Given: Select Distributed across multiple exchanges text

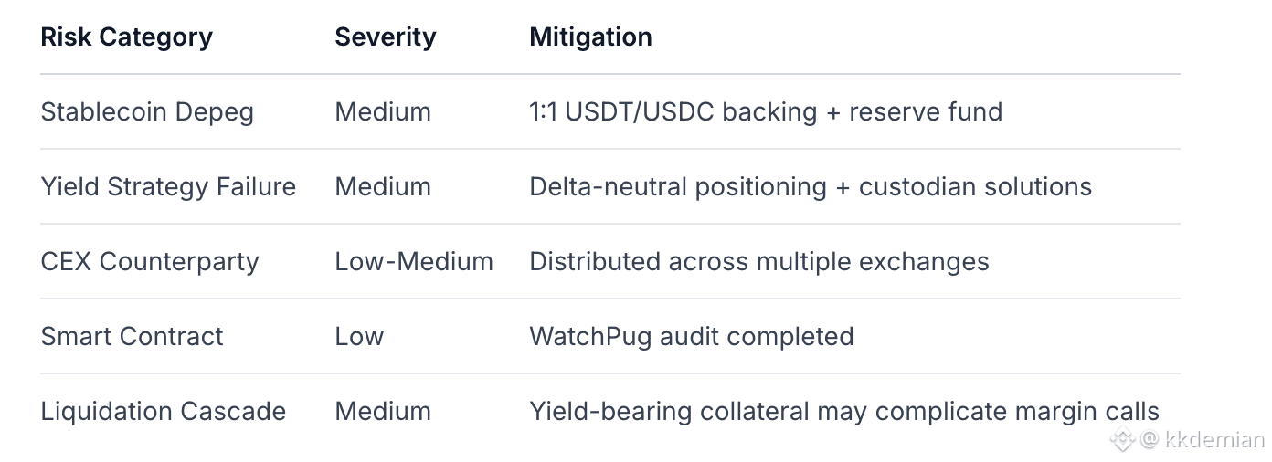Looking at the screenshot, I should tap(758, 262).
